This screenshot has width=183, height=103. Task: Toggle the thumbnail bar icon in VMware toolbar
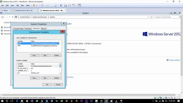[x=65, y=5]
